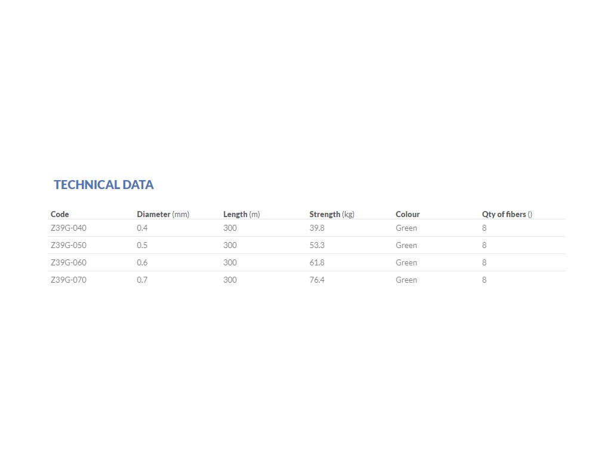Click the 0.5 diameter value

click(143, 245)
